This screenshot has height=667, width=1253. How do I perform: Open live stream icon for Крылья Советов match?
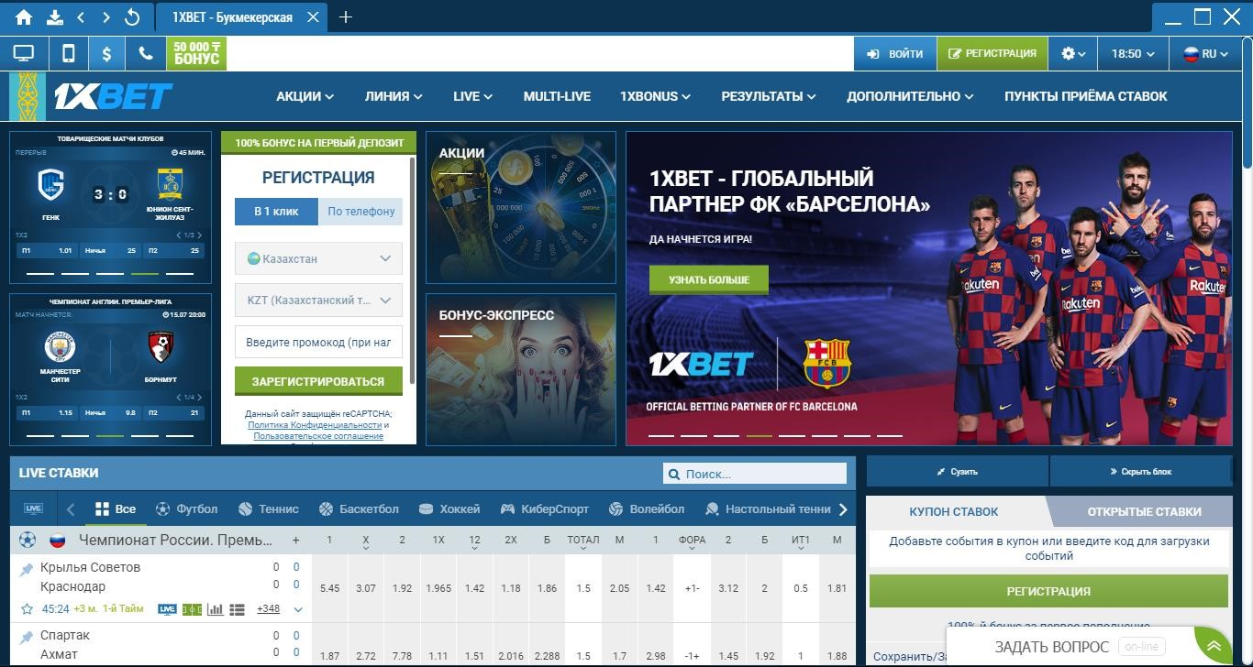click(x=167, y=609)
